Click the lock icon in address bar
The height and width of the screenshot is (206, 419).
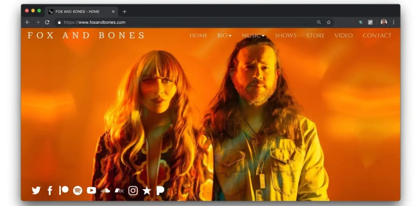tap(59, 22)
